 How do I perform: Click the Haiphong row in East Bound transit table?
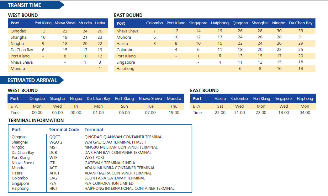click(125, 69)
